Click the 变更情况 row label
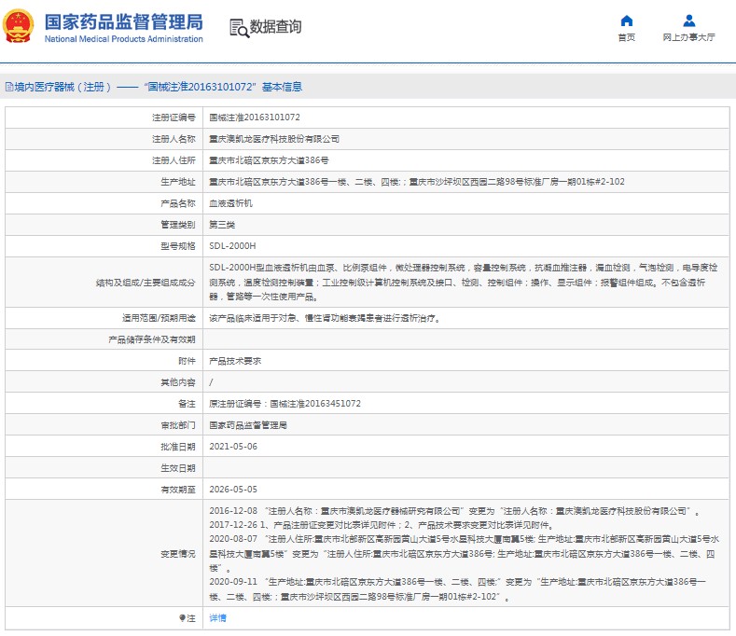The height and width of the screenshot is (636, 736). (x=178, y=554)
